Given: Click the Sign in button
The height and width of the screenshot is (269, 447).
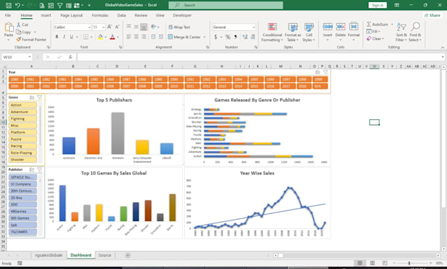Looking at the screenshot, I should [377, 5].
